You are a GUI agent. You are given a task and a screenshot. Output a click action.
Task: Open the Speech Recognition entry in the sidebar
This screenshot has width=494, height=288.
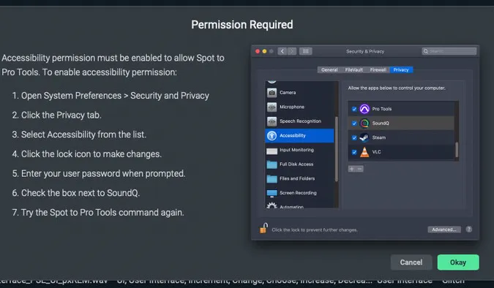point(299,121)
